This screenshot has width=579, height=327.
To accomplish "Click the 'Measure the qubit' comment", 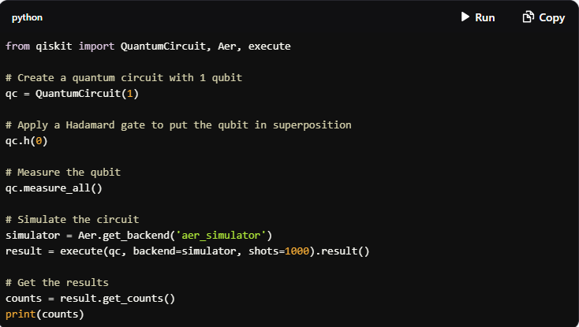I will [x=63, y=172].
